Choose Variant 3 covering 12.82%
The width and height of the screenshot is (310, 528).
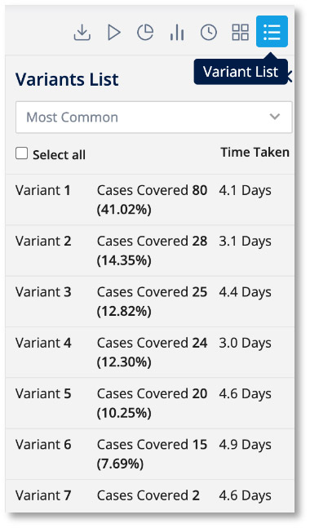click(x=150, y=301)
